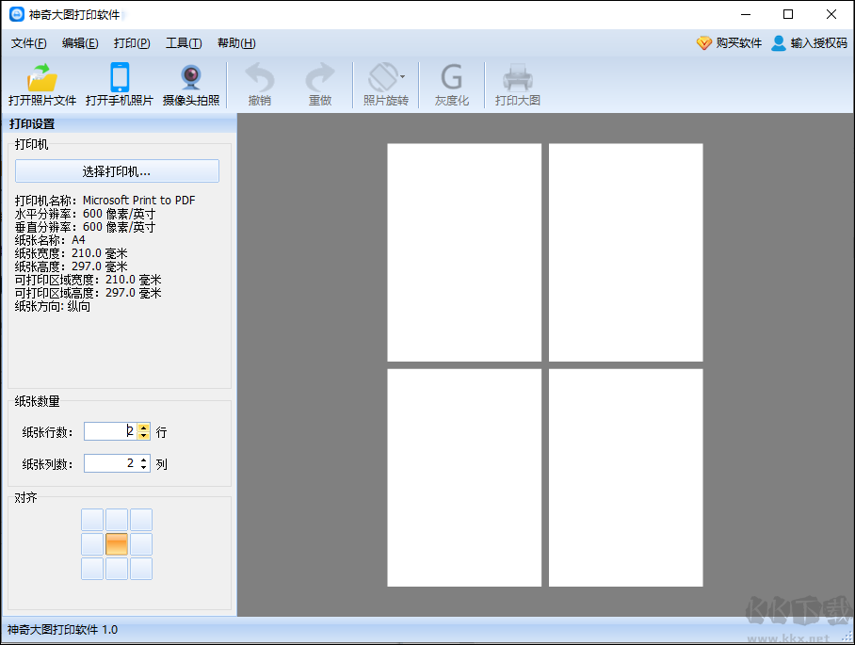Expand the photo rotation dropdown arrow
The image size is (855, 645).
point(402,77)
